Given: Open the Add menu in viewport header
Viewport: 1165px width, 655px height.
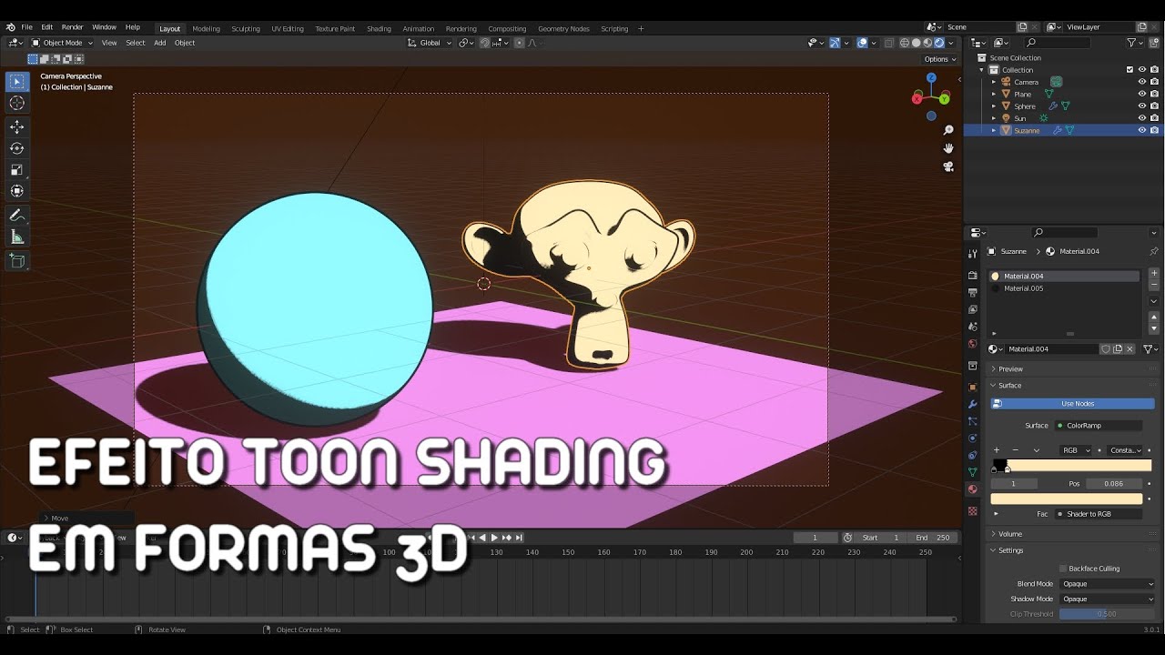Looking at the screenshot, I should coord(159,43).
